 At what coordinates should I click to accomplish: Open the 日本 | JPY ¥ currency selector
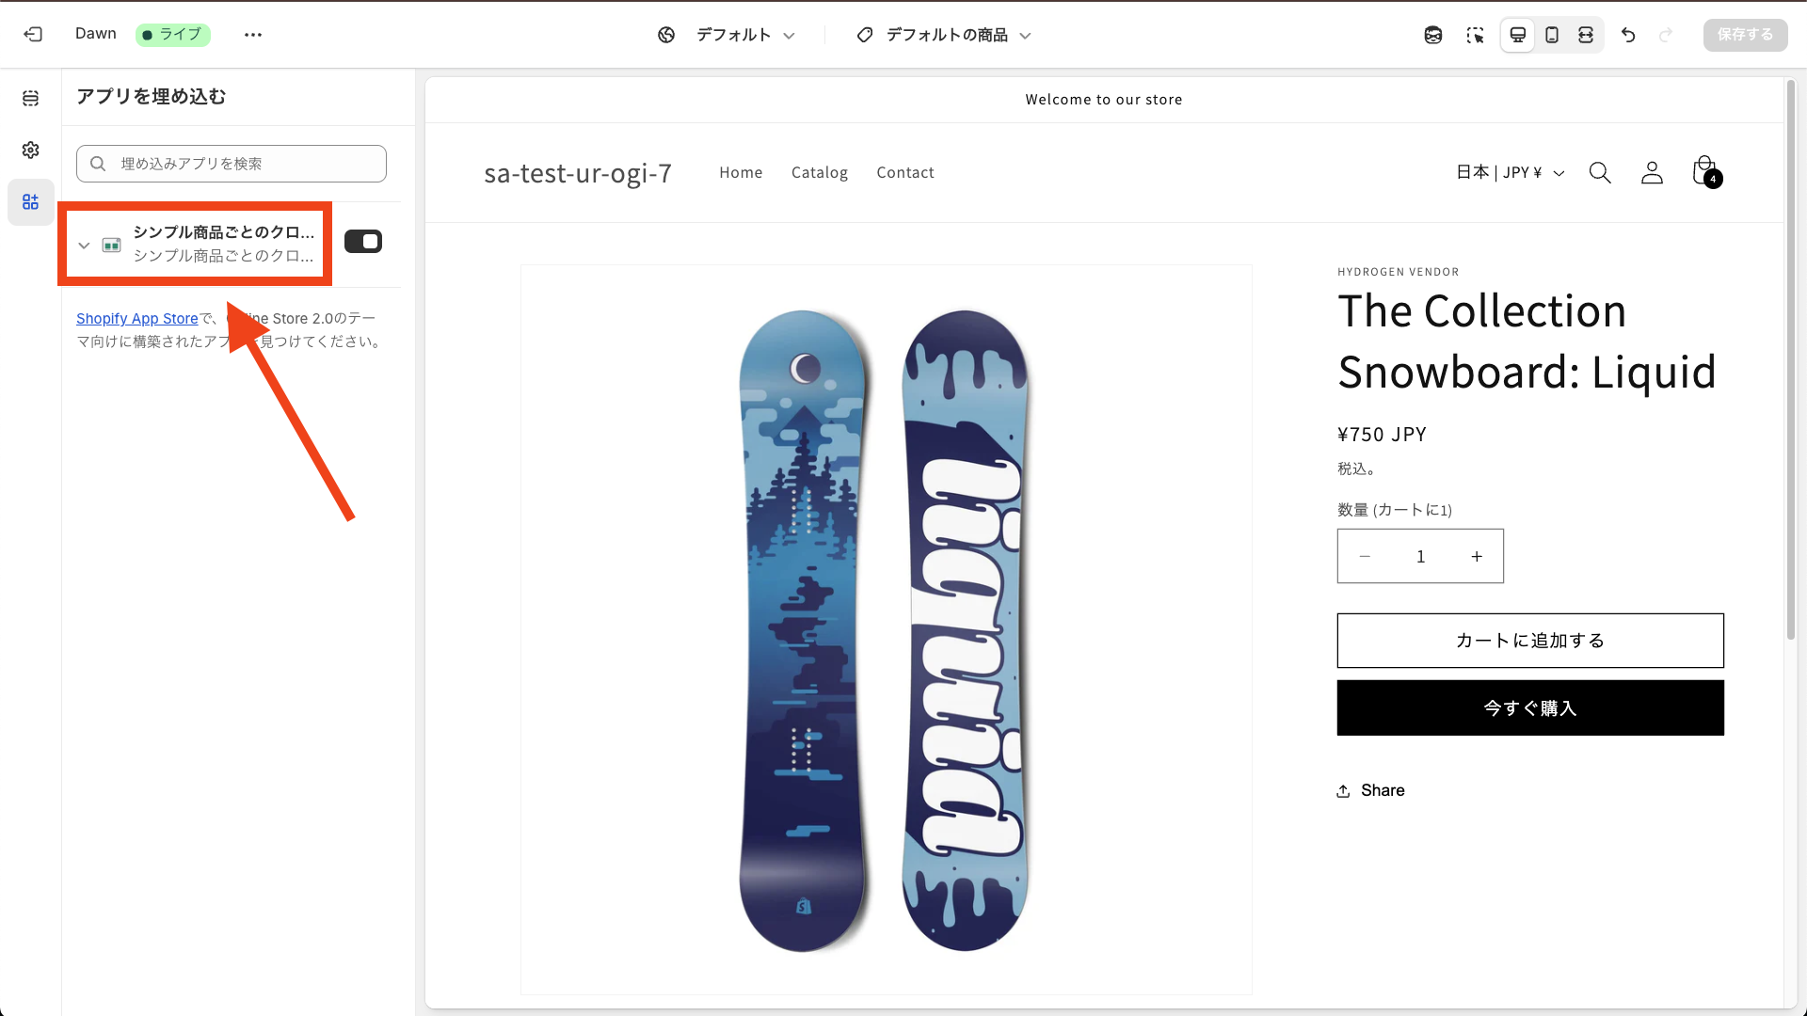(1510, 172)
